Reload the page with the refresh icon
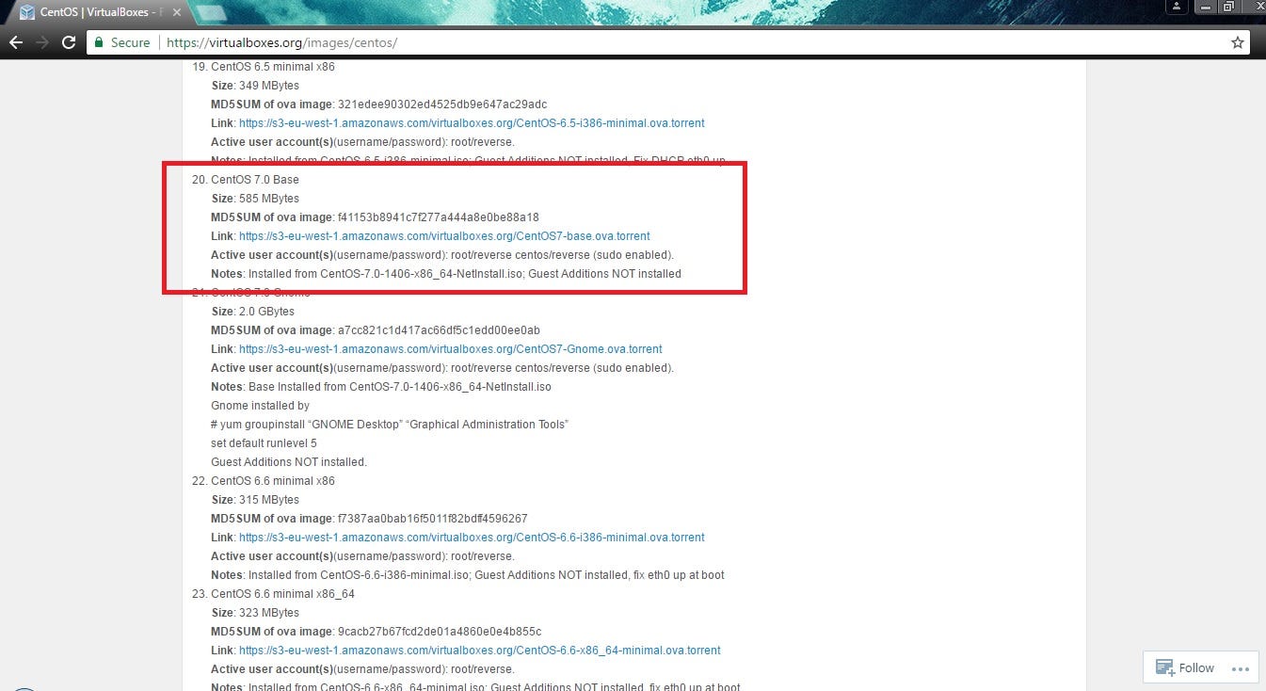Image resolution: width=1266 pixels, height=691 pixels. [x=68, y=42]
